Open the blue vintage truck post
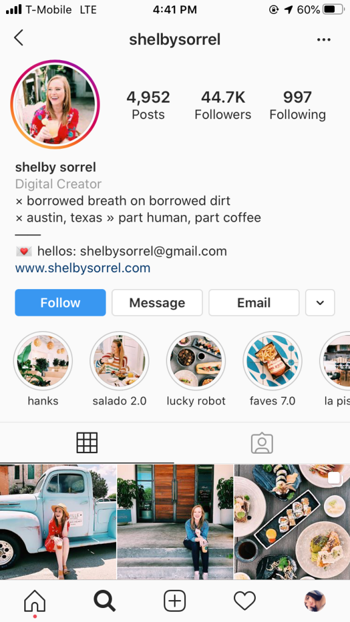Image resolution: width=350 pixels, height=622 pixels. point(58,522)
